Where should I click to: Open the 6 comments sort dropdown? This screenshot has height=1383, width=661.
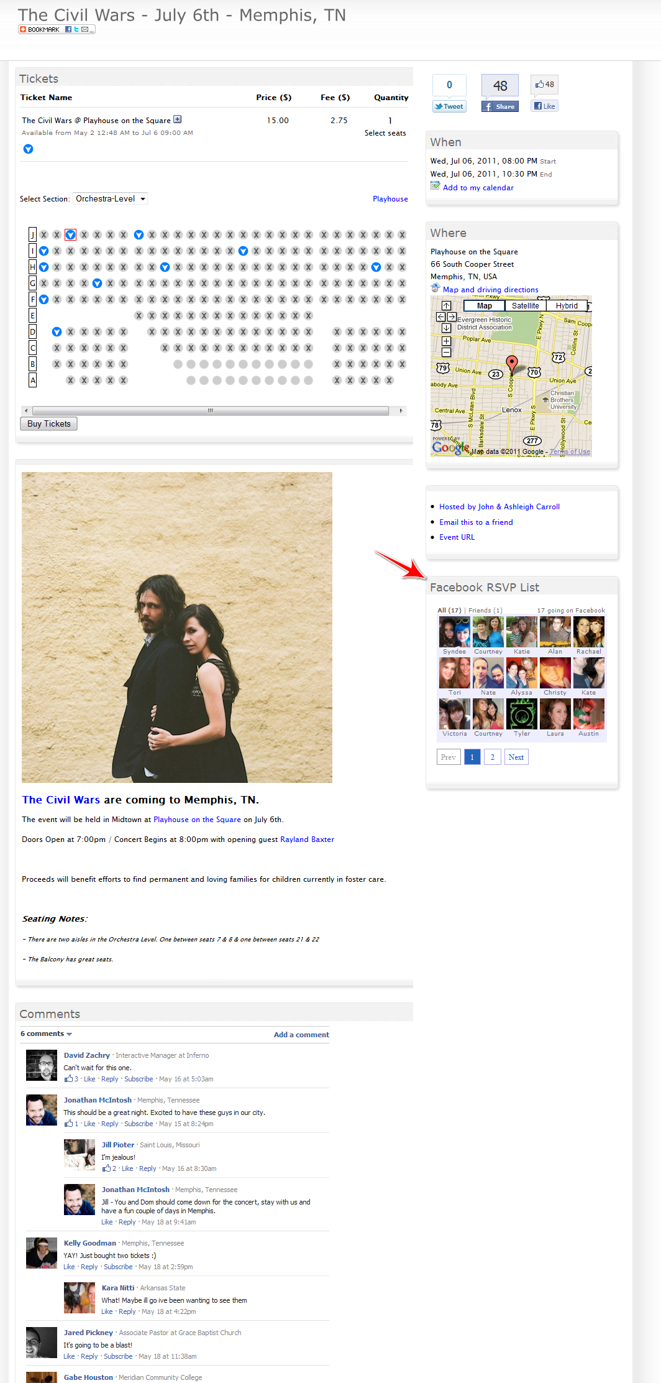(x=47, y=1034)
